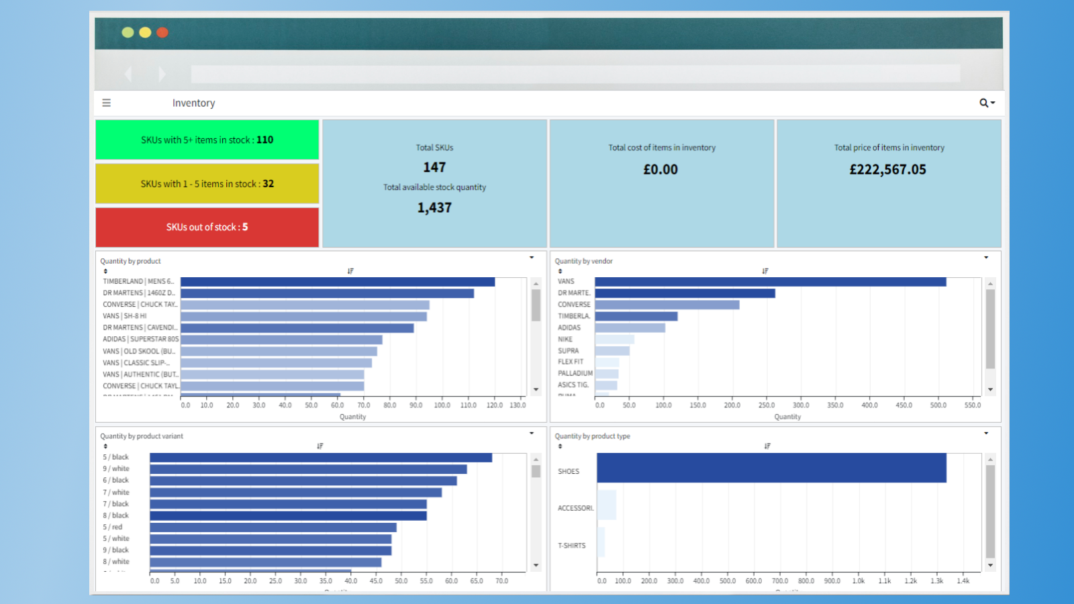This screenshot has width=1074, height=604.
Task: Click the sort-by-value icon in Quantity by product type chart
Action: click(x=767, y=446)
